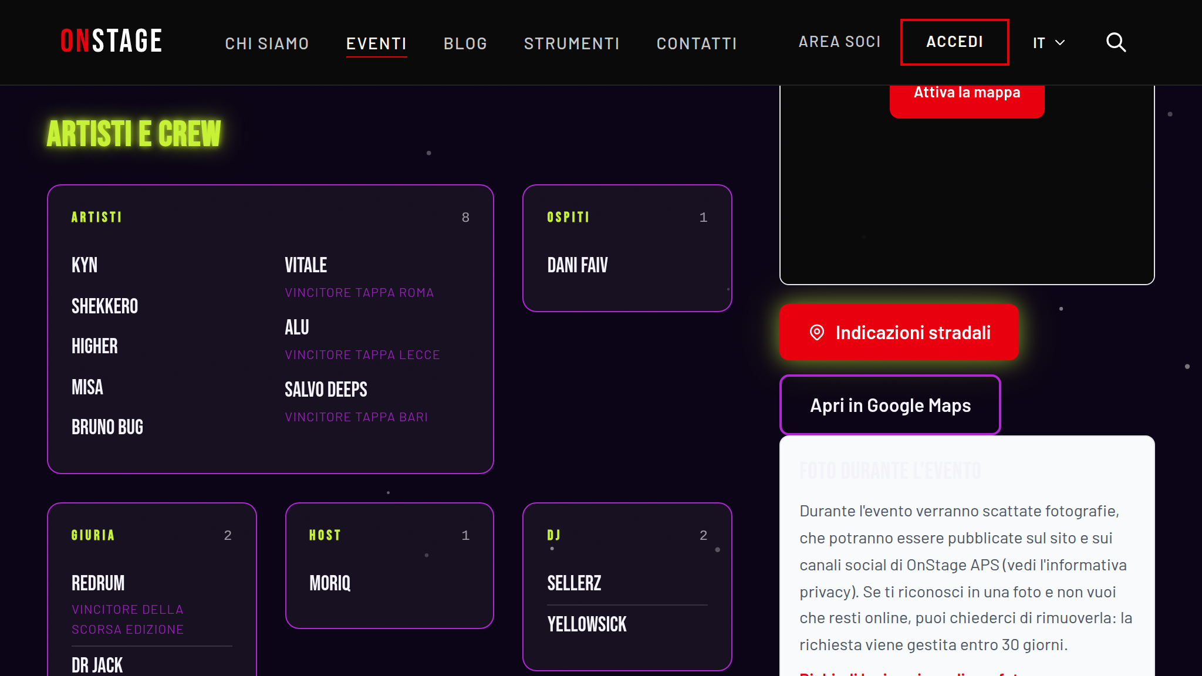
Task: Select artist Misa
Action: pyautogui.click(x=87, y=387)
